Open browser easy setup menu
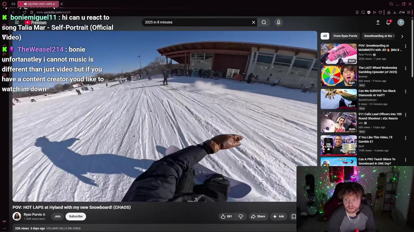This screenshot has height=232, width=414. coord(409,12)
